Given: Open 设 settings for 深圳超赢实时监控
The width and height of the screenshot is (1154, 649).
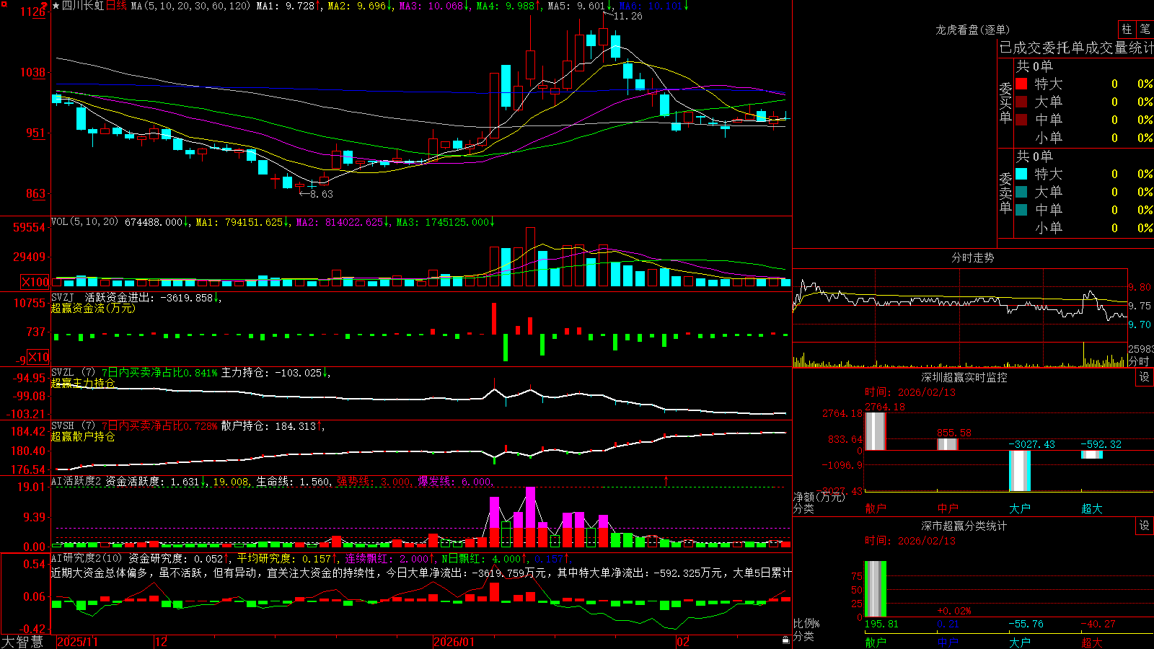Looking at the screenshot, I should [x=1145, y=377].
